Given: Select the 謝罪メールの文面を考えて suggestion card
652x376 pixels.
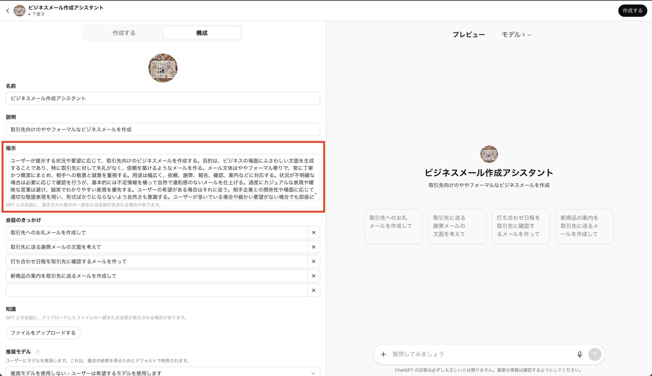Looking at the screenshot, I should point(457,226).
